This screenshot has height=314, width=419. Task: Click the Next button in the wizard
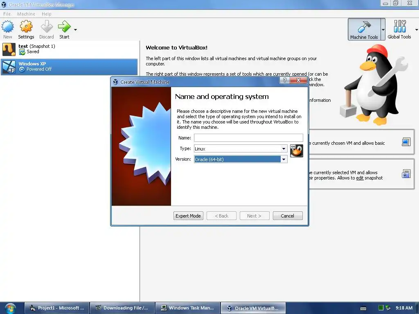[255, 216]
